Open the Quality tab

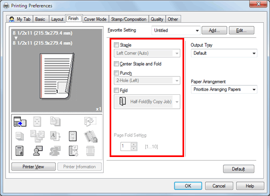point(157,19)
